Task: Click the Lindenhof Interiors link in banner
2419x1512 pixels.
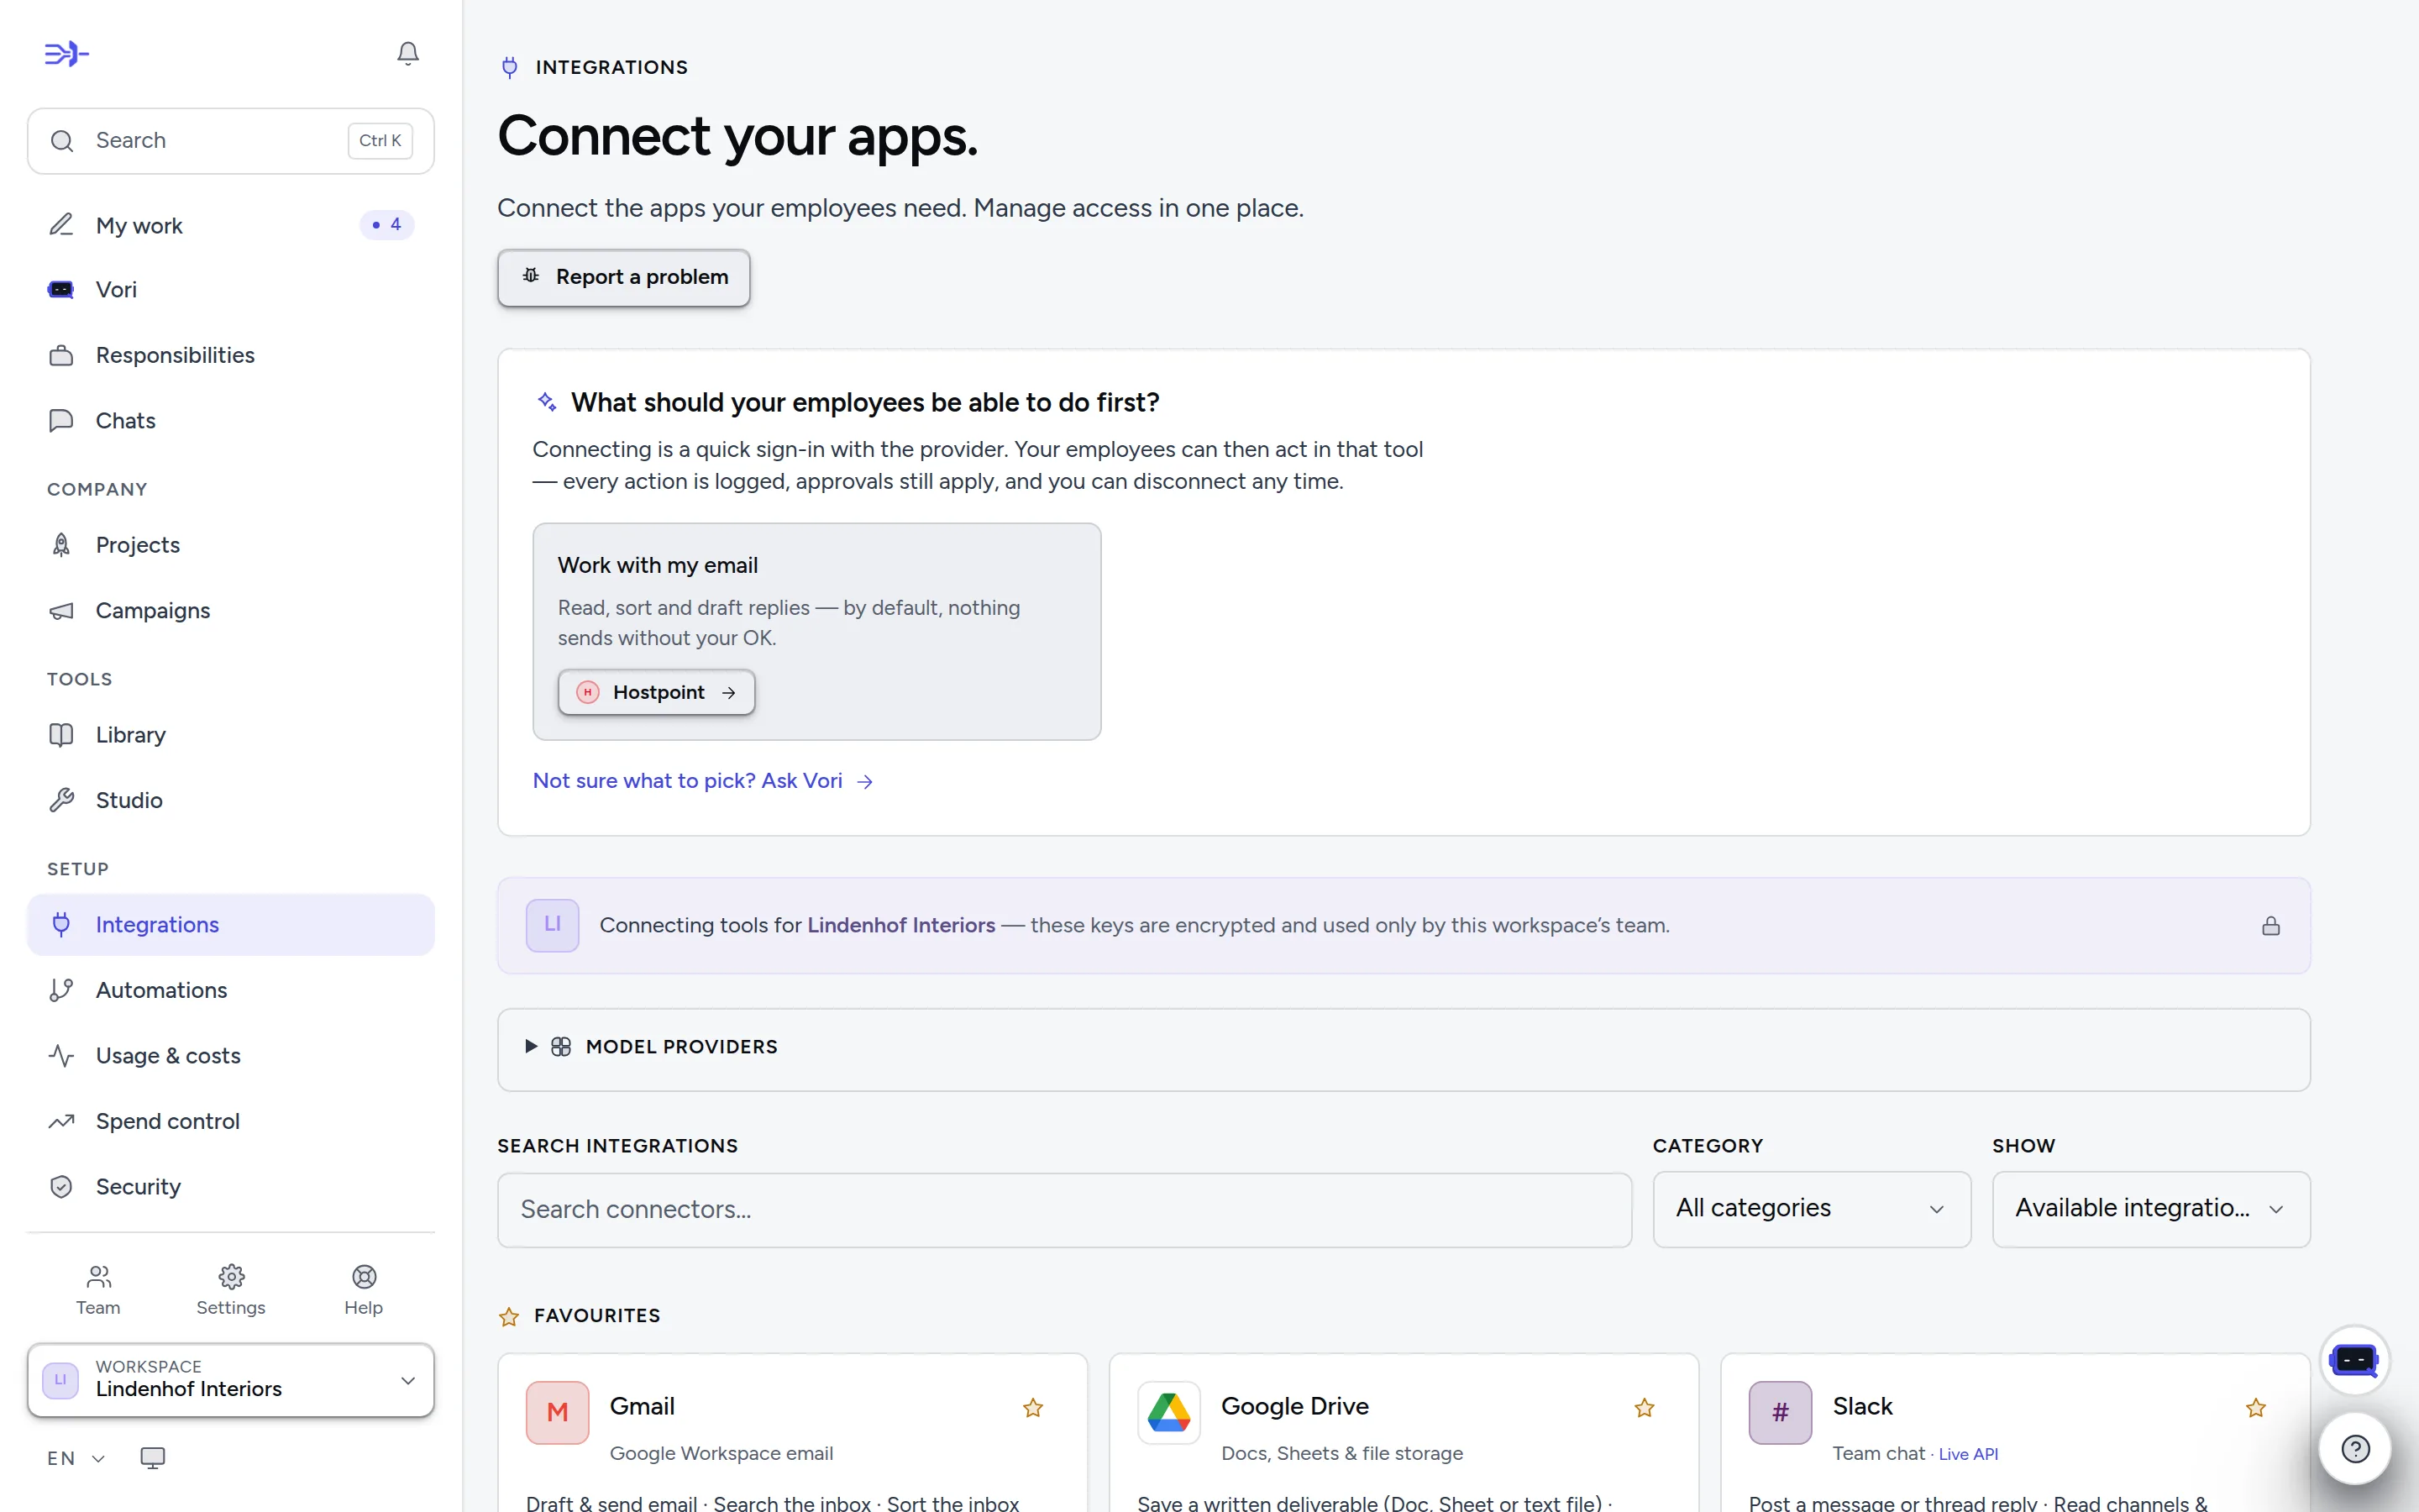Action: pos(900,926)
